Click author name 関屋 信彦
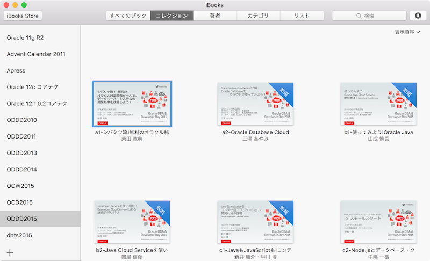Image resolution: width=430 pixels, height=261 pixels. coord(132,257)
